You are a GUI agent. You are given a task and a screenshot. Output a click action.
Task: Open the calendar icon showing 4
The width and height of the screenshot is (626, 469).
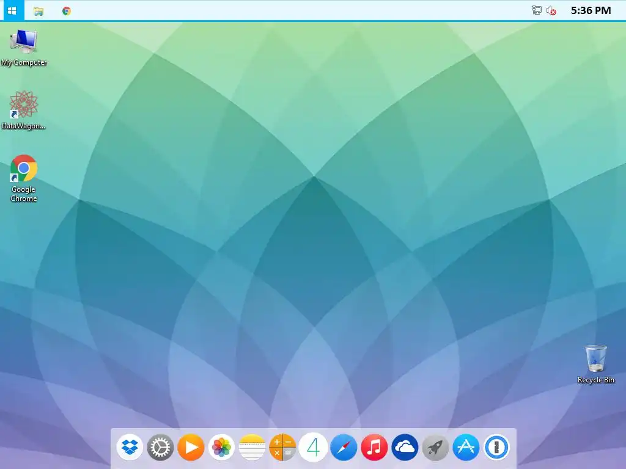[314, 448]
